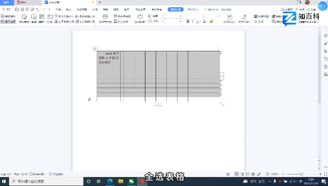The height and width of the screenshot is (186, 328).
Task: Open the Delete table dropdown
Action: [x=42, y=19]
